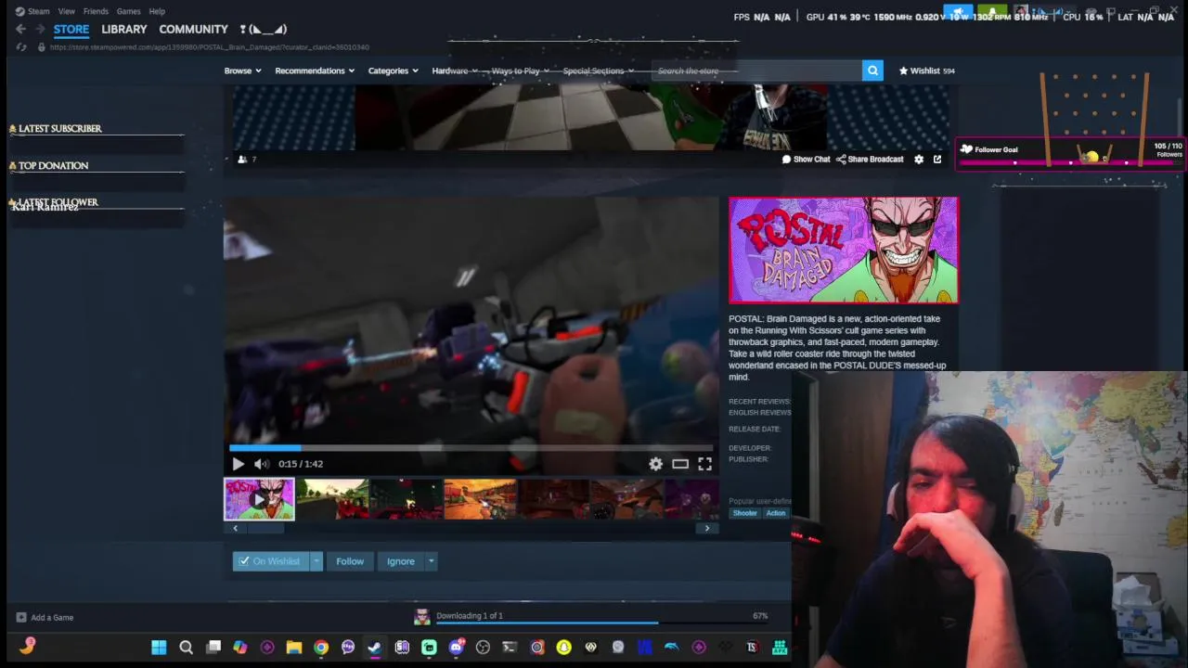1188x668 pixels.
Task: Switch to the COMMUNITY tab
Action: pyautogui.click(x=193, y=29)
